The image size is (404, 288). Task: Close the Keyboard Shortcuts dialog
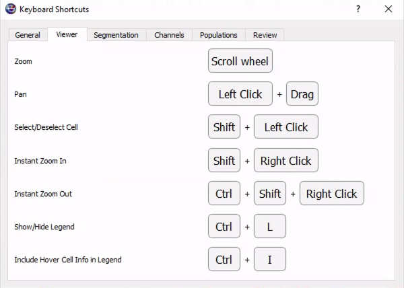[x=389, y=9]
